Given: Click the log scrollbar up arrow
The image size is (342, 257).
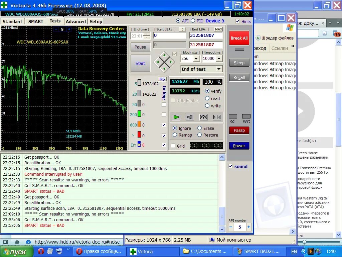Looking at the screenshot, I should 222,157.
